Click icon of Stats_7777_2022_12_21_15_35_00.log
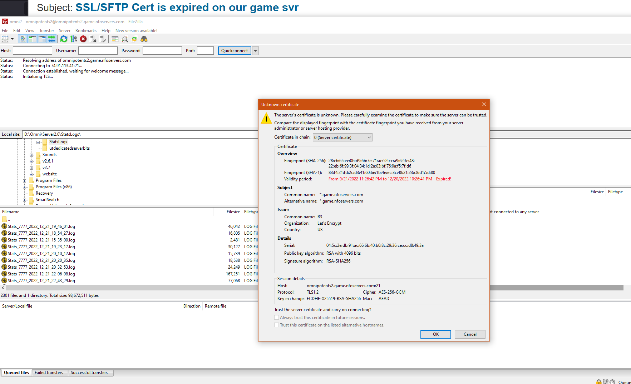 coord(4,240)
